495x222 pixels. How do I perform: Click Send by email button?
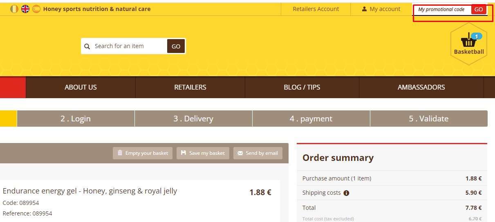(x=258, y=153)
